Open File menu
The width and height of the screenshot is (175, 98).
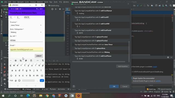(5, 2)
